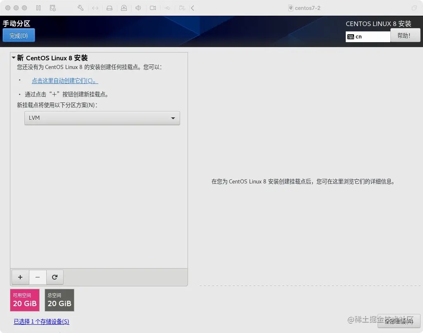Pause the virtual machine
Image resolution: width=423 pixels, height=333 pixels.
(x=38, y=8)
